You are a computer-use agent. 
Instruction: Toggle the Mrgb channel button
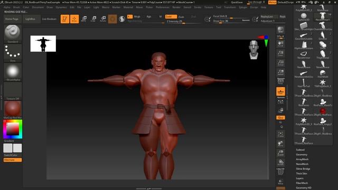point(137,16)
